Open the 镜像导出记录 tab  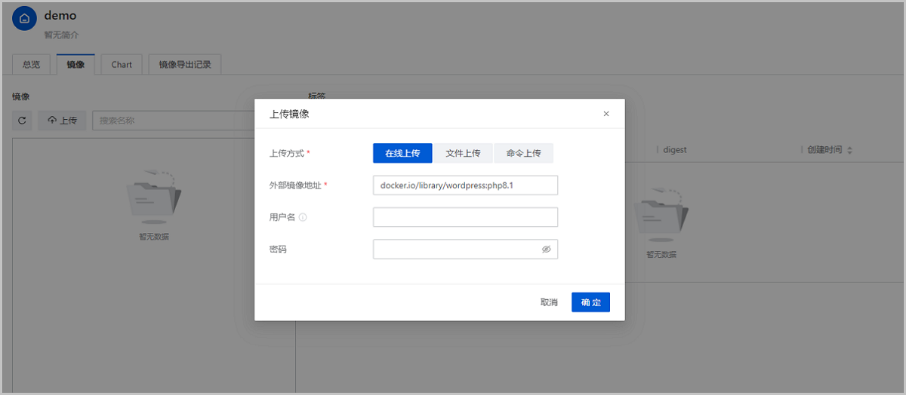coord(185,65)
